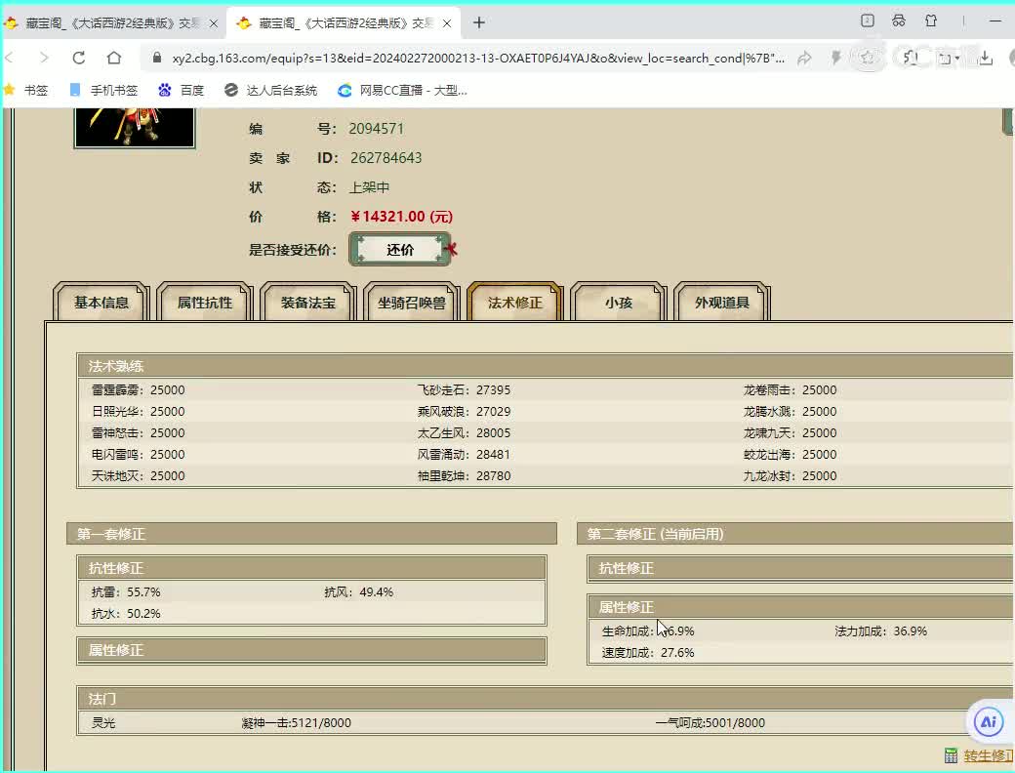Click 法力加成: 36.9% value
The width and height of the screenshot is (1015, 773).
point(880,631)
